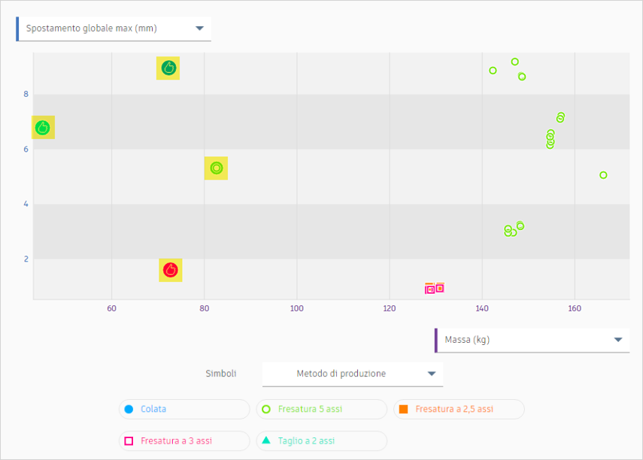Open the Spostamento globale max axis dropdown
This screenshot has width=643, height=460.
113,27
